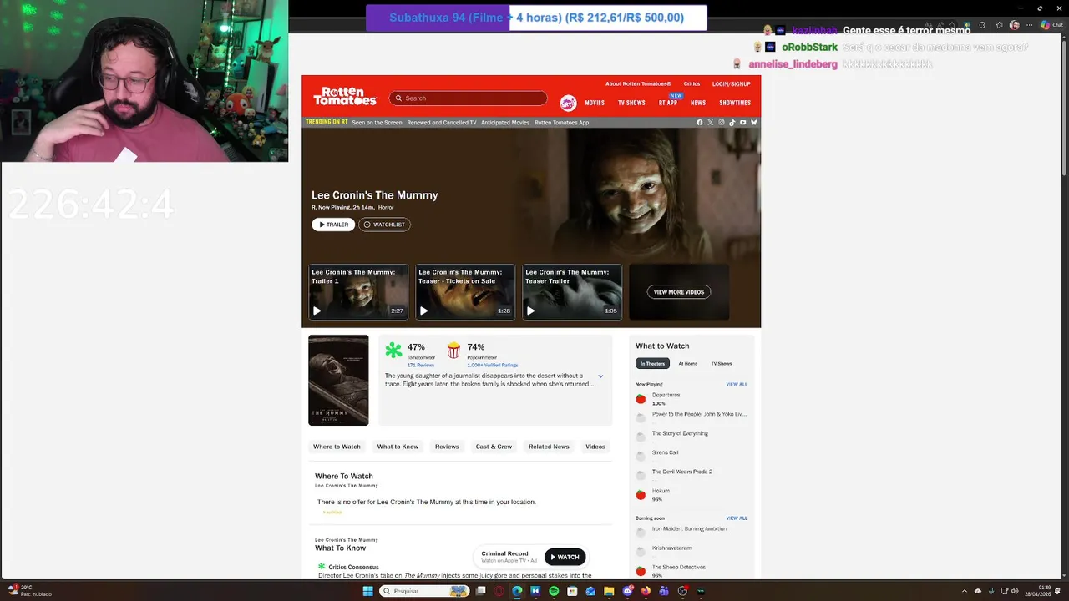Click the TRAILER button

(x=333, y=225)
